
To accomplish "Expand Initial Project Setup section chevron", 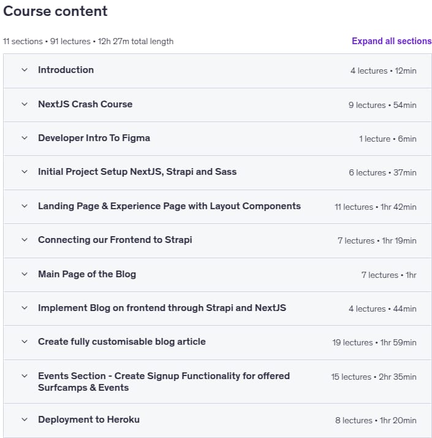I will (25, 172).
